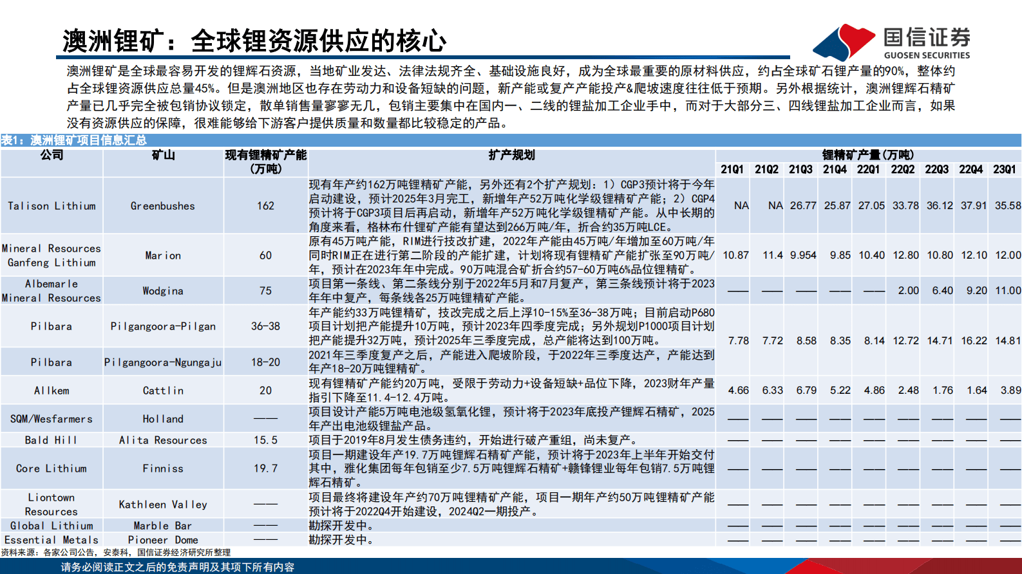Viewport: 1022px width, 574px height.
Task: Select the Alita Resources cell
Action: click(x=163, y=440)
